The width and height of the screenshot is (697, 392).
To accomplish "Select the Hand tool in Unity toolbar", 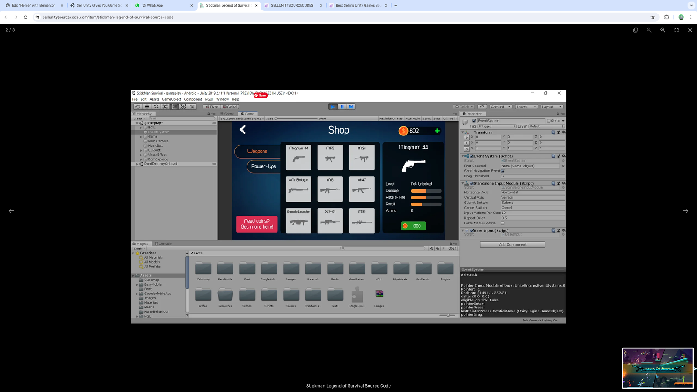I will (138, 107).
